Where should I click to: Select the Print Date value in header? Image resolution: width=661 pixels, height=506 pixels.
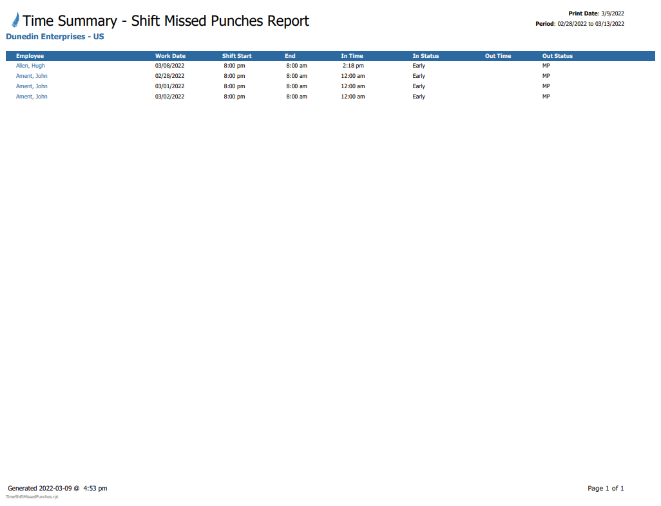(x=612, y=14)
